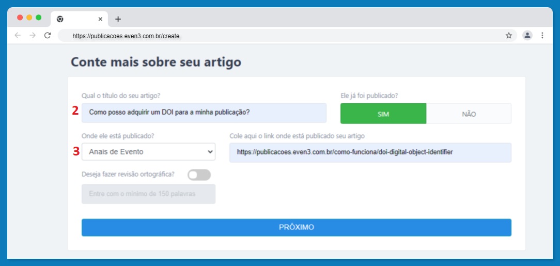The image size is (560, 266).
Task: Click the label Ele já foi publicado?
Action: click(370, 96)
